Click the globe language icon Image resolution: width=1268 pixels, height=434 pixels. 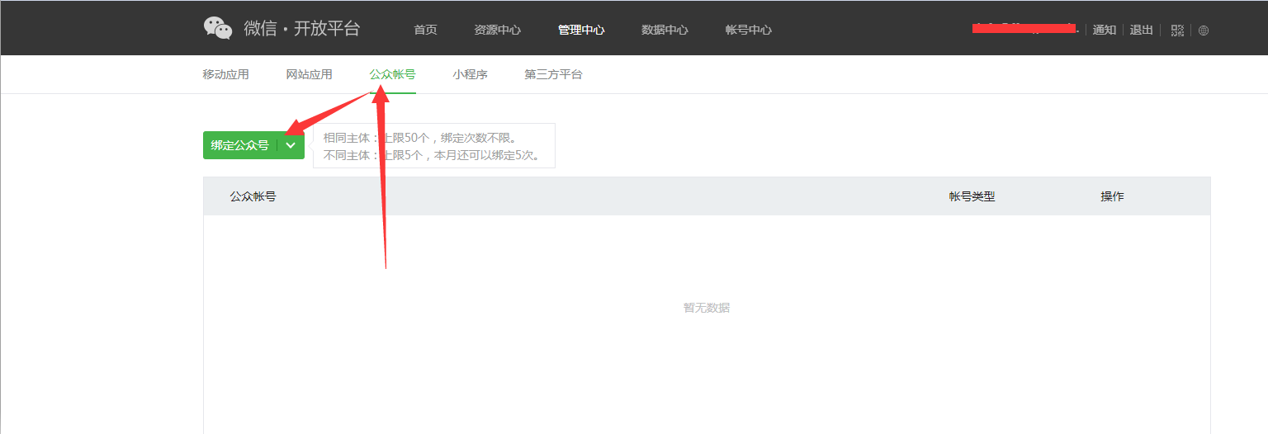click(x=1204, y=31)
